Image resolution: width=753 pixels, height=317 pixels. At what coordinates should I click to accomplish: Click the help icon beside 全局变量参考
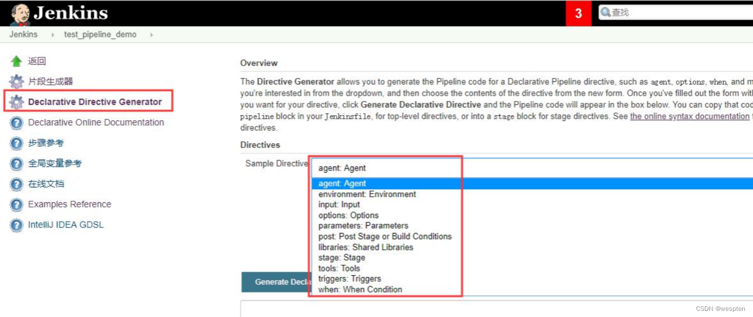16,164
